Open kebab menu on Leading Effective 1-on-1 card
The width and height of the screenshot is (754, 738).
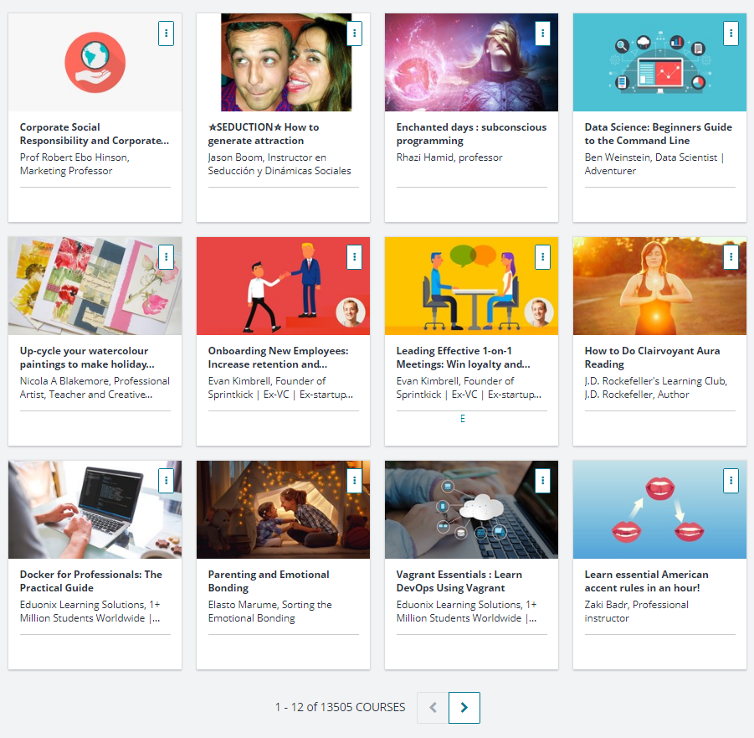tap(542, 257)
